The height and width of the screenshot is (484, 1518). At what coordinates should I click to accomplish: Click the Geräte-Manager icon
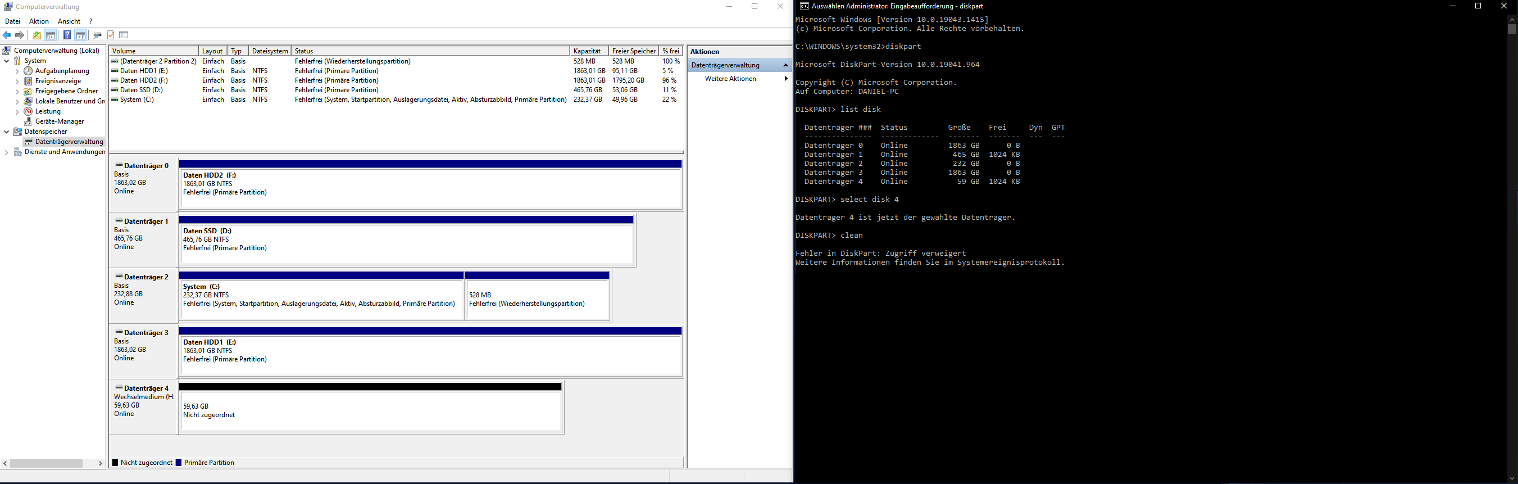click(x=28, y=121)
